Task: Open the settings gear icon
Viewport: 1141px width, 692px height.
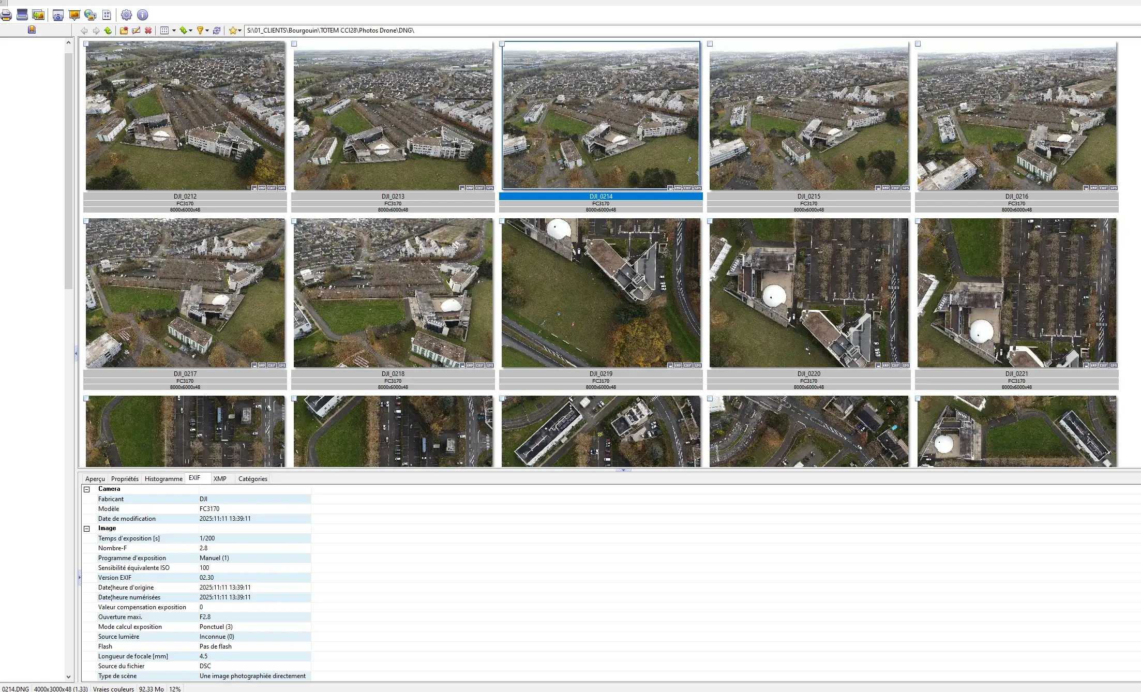Action: point(126,15)
